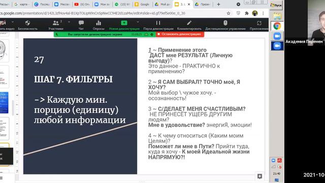Expand video options arrow beside video button
325x183 pixels.
[x=13, y=22]
